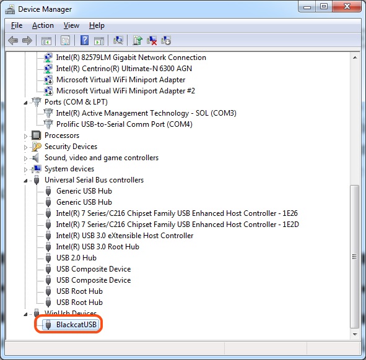The image size is (366, 360).
Task: Click Scan for hardware changes icon
Action: click(x=118, y=41)
